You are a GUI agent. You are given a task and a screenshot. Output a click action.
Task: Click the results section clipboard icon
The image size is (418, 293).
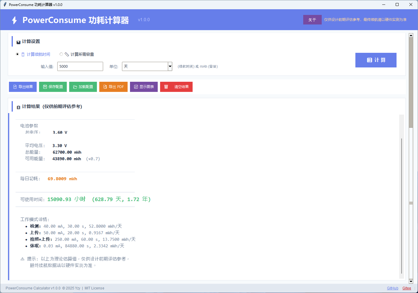coord(18,107)
